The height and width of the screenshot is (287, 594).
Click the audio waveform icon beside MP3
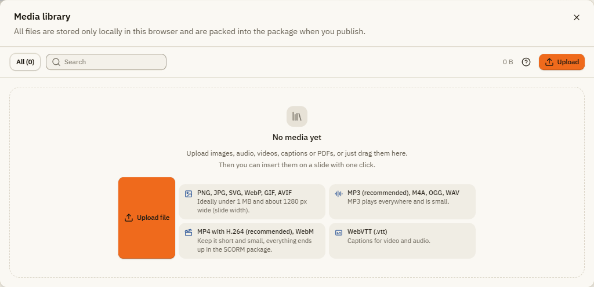[339, 194]
